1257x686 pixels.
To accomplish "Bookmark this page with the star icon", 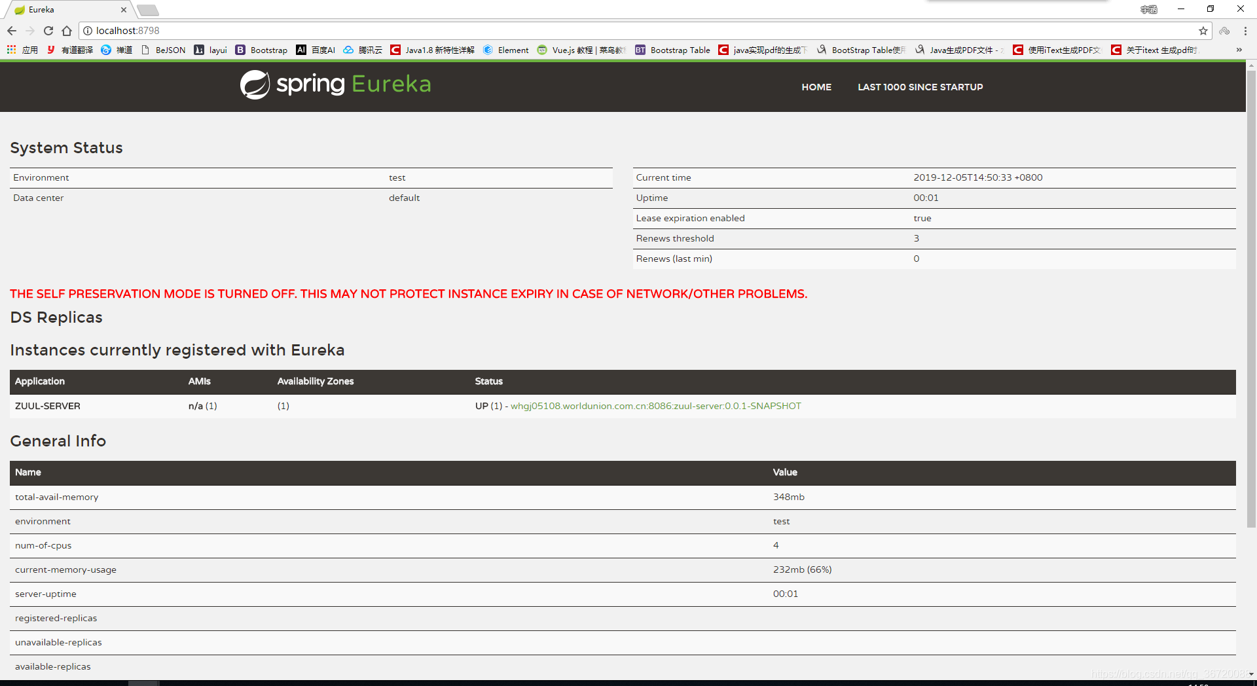I will [x=1203, y=31].
